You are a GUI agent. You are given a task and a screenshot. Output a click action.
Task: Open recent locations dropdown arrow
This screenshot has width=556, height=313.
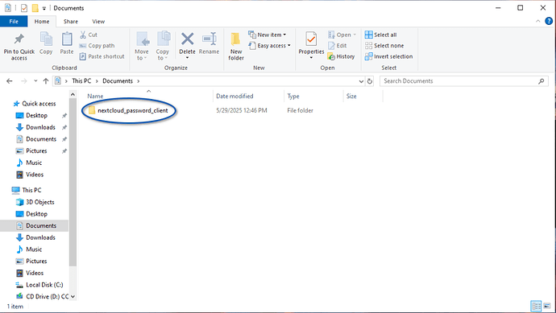tap(35, 81)
